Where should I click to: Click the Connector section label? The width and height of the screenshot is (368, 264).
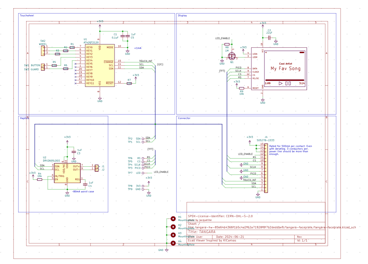pos(184,118)
